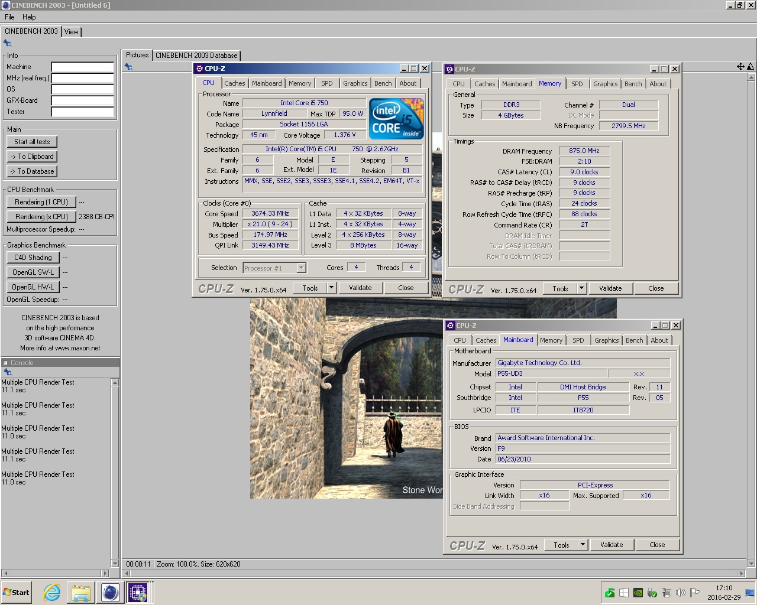The image size is (757, 605).
Task: Click the Console scrollbar up arrow
Action: 115,382
